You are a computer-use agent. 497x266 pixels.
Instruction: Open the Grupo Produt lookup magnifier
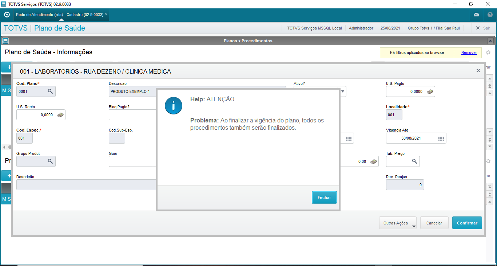tap(51, 161)
